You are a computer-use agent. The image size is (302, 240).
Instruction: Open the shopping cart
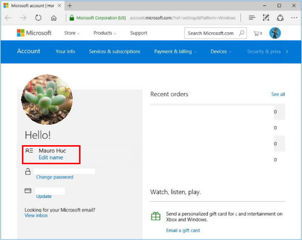258,33
